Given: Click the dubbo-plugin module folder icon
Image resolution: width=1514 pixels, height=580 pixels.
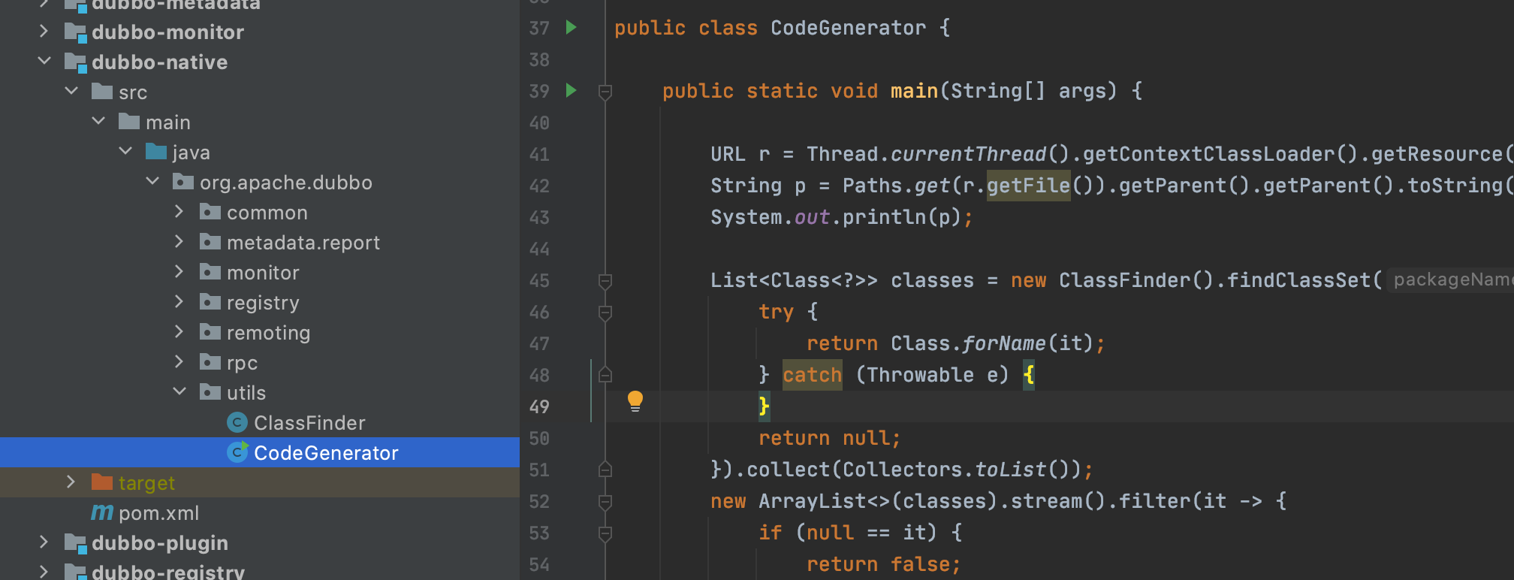Looking at the screenshot, I should coord(75,542).
